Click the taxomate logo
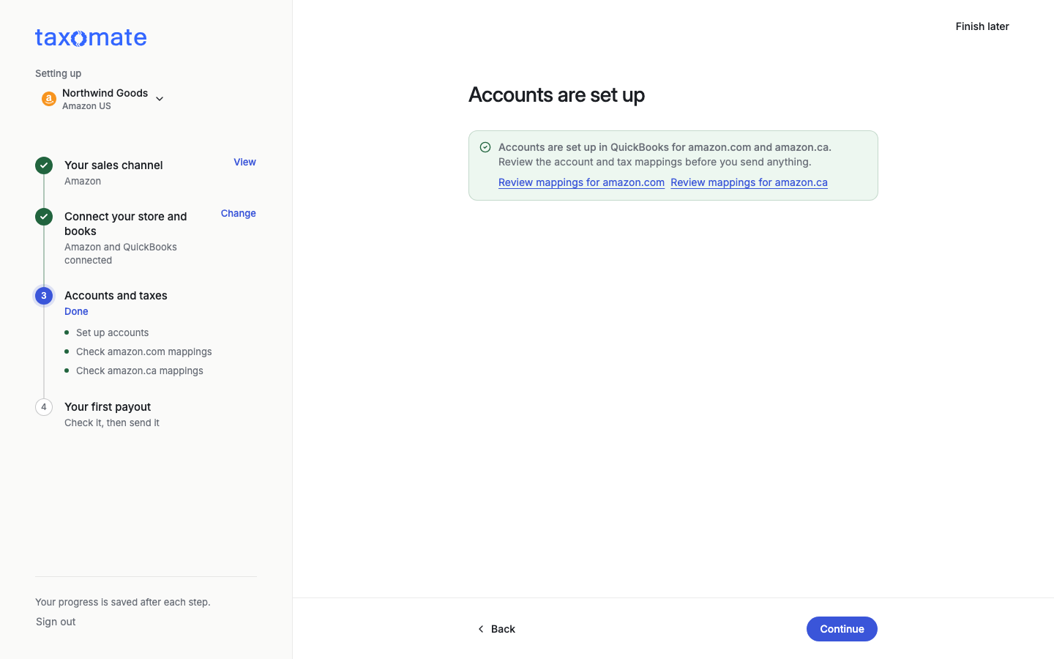This screenshot has height=659, width=1054. click(x=91, y=37)
